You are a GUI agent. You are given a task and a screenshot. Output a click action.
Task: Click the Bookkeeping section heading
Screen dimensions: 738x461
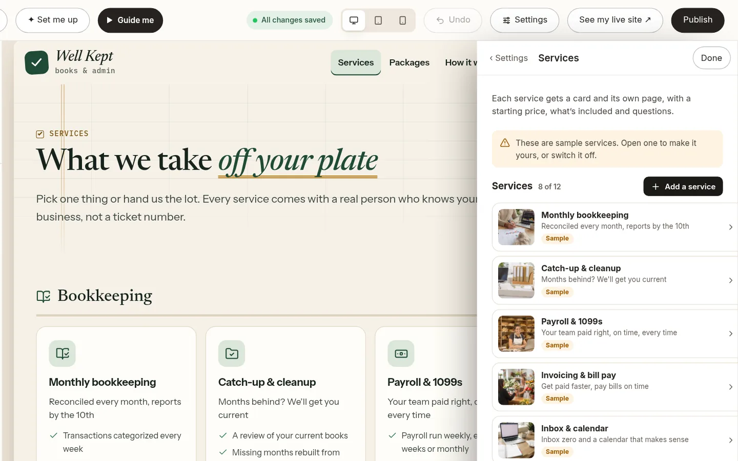coord(105,296)
